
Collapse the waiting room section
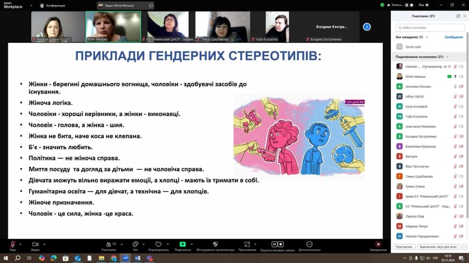coord(427,37)
